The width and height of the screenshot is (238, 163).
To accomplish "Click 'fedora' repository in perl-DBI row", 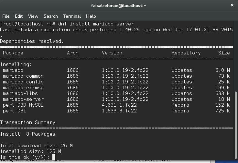I will pos(180,111).
